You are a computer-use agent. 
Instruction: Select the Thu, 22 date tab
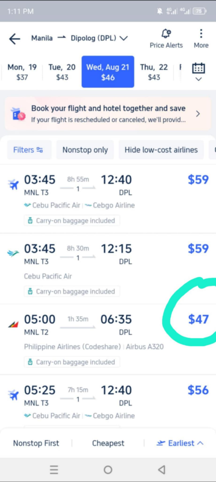coord(154,72)
